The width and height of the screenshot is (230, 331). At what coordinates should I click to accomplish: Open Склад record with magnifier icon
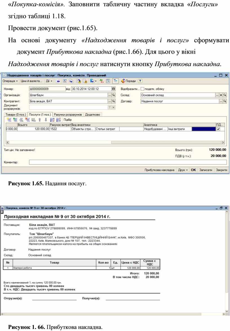pyautogui.click(x=225, y=95)
